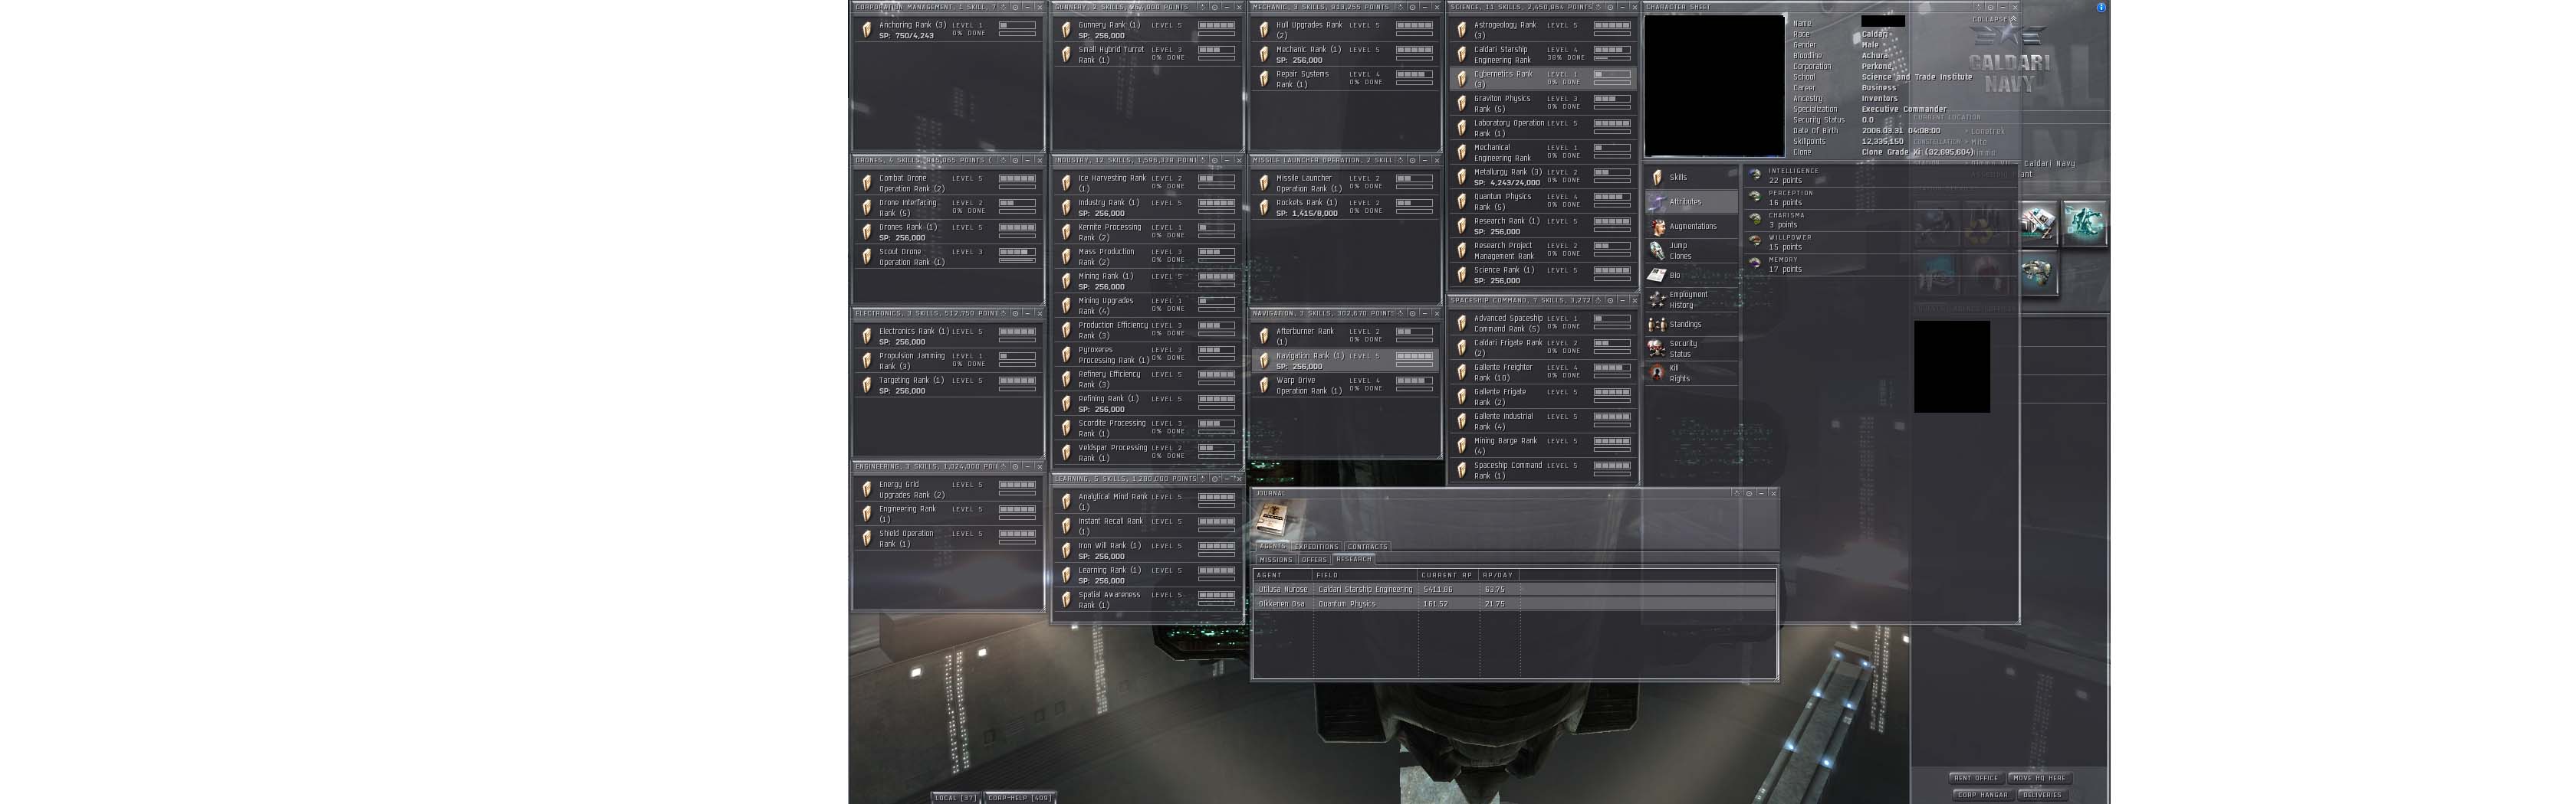
Task: Select the Oikkenen Osa agent row
Action: [x=1515, y=604]
